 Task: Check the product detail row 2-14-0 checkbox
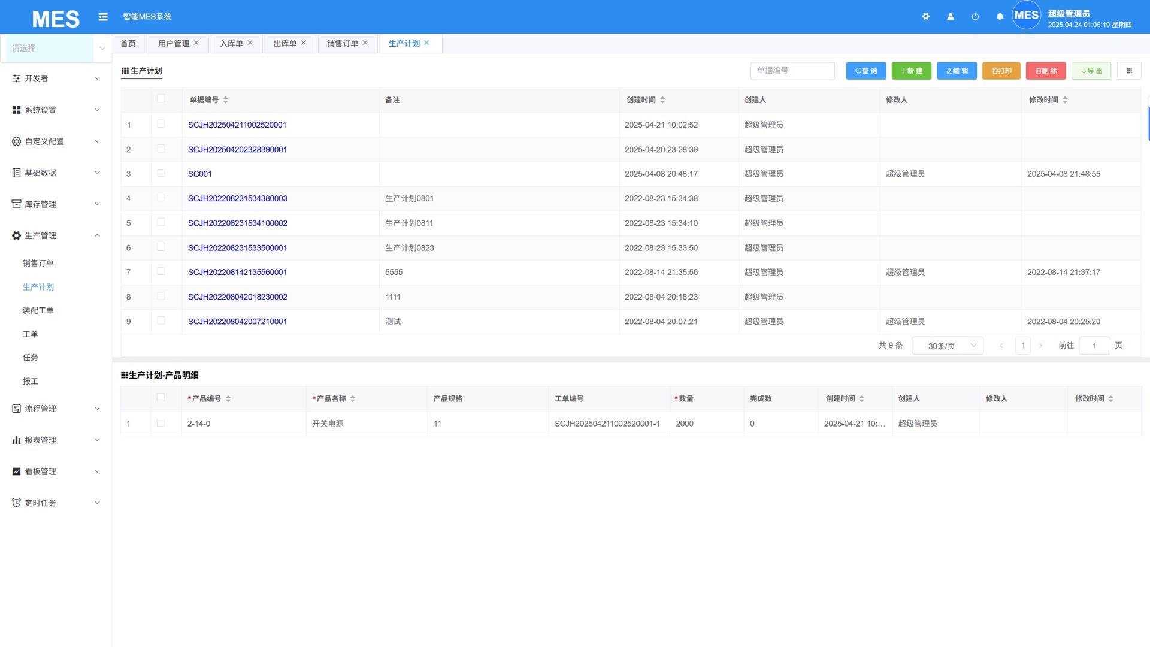[x=161, y=423]
